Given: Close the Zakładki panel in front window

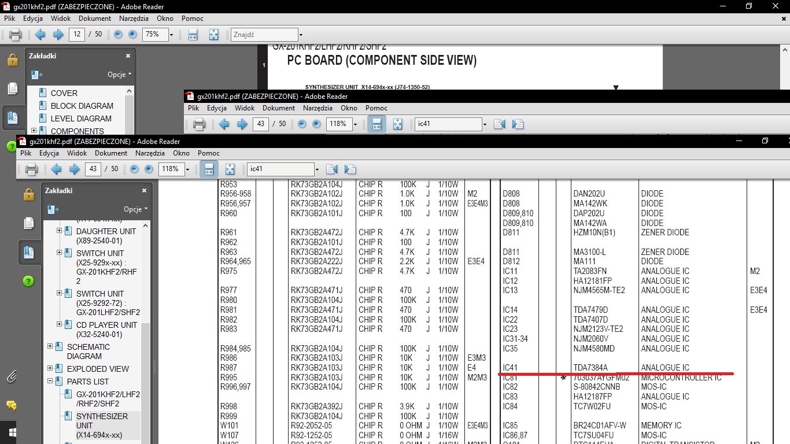Looking at the screenshot, I should pyautogui.click(x=145, y=190).
